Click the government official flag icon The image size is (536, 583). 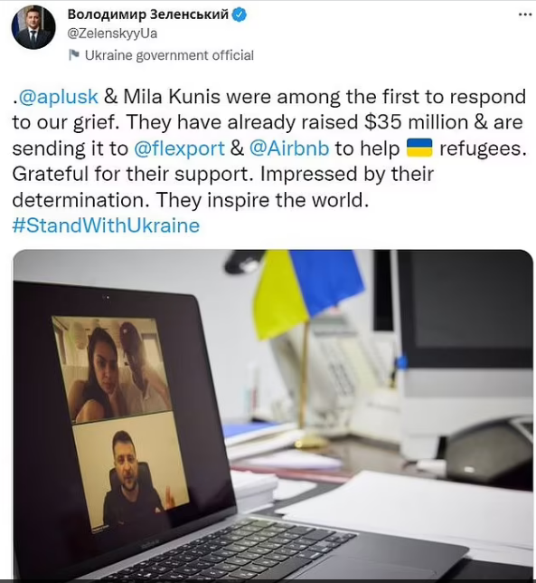click(x=74, y=55)
